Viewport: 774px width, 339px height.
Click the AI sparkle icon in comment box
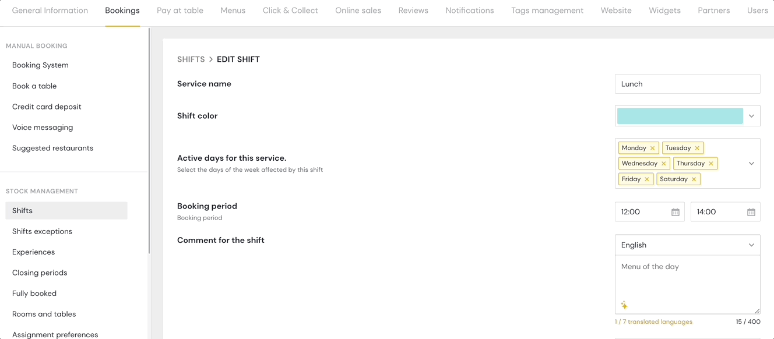(x=624, y=305)
